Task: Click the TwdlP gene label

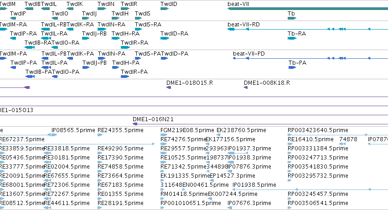Action: [18, 13]
